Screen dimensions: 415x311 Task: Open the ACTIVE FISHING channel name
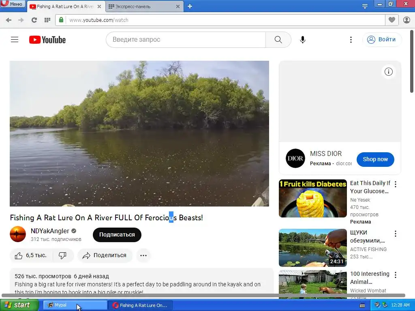click(368, 249)
